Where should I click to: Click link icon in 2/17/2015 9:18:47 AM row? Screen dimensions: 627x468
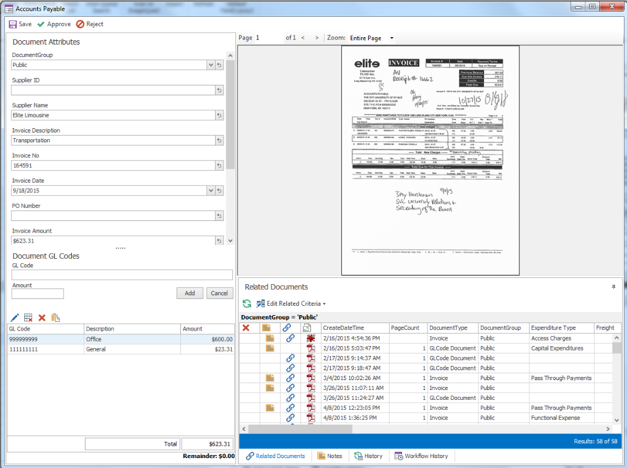[x=291, y=368]
